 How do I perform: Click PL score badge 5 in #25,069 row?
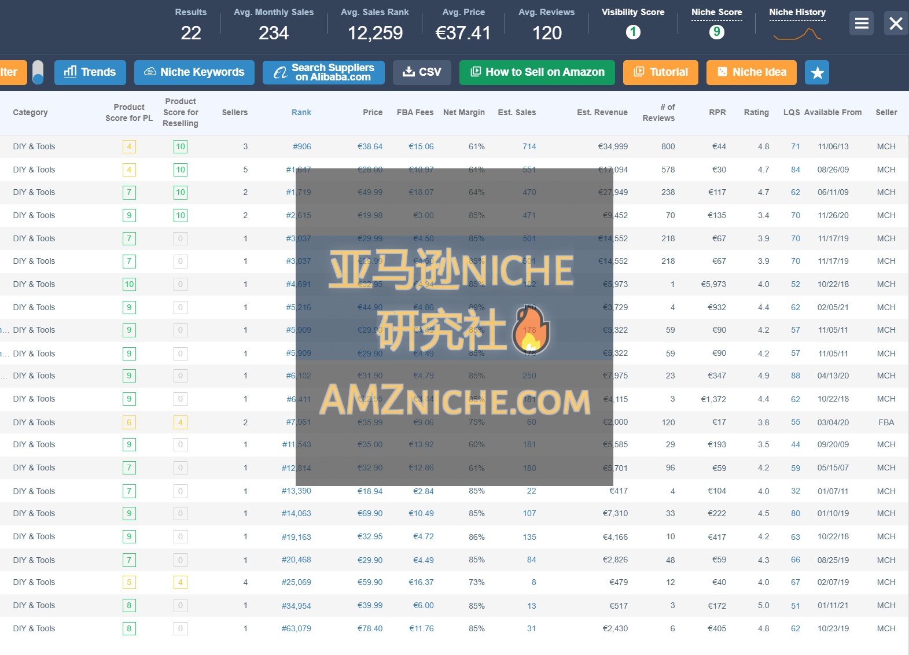[x=129, y=582]
